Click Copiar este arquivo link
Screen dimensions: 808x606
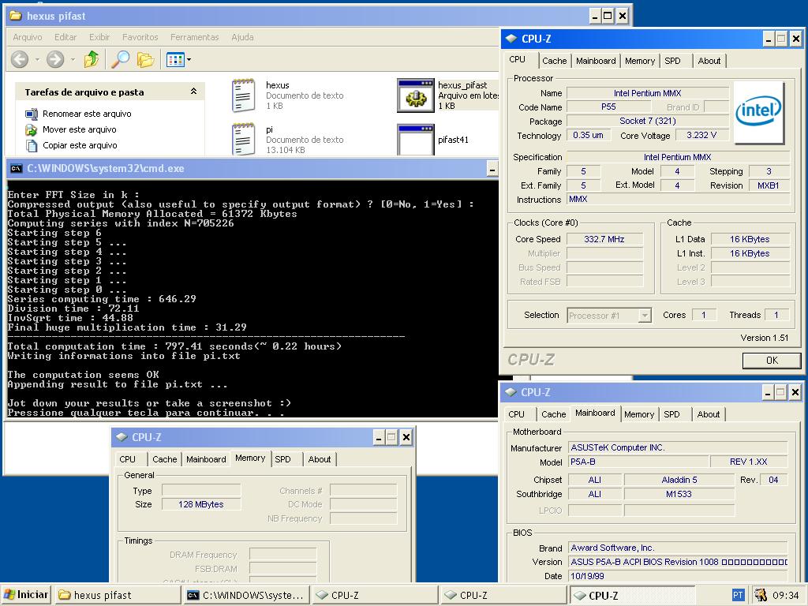point(80,146)
